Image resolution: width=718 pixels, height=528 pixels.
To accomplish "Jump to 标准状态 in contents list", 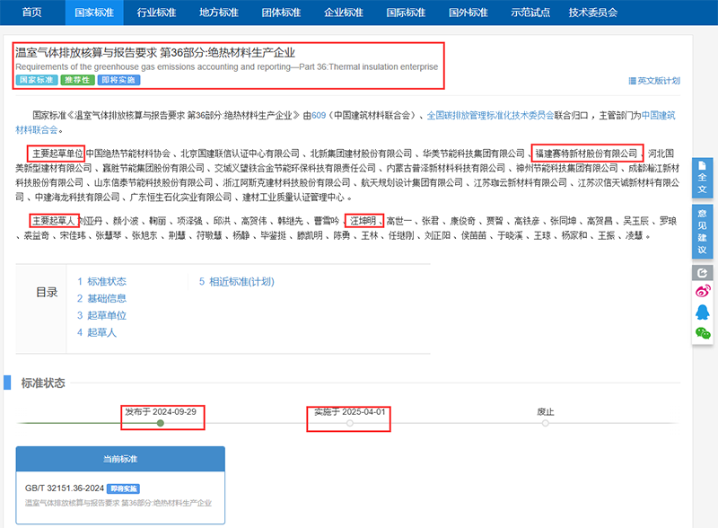I will click(101, 281).
